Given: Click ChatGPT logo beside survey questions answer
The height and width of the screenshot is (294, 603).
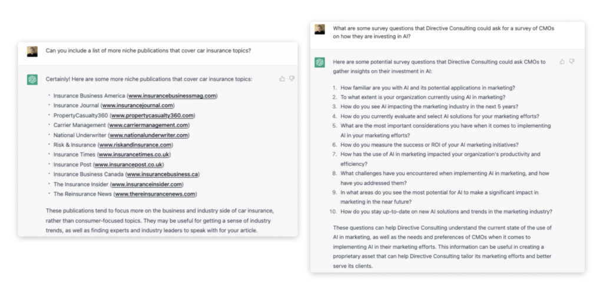Looking at the screenshot, I should (x=320, y=62).
